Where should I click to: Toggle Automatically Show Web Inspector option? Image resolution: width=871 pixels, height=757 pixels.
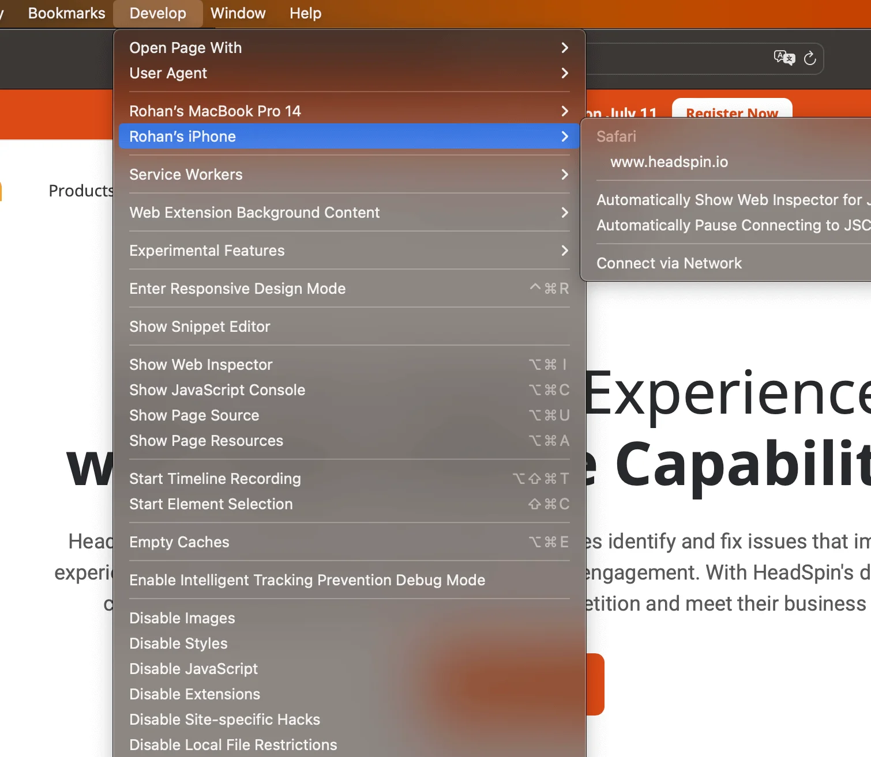(x=729, y=200)
